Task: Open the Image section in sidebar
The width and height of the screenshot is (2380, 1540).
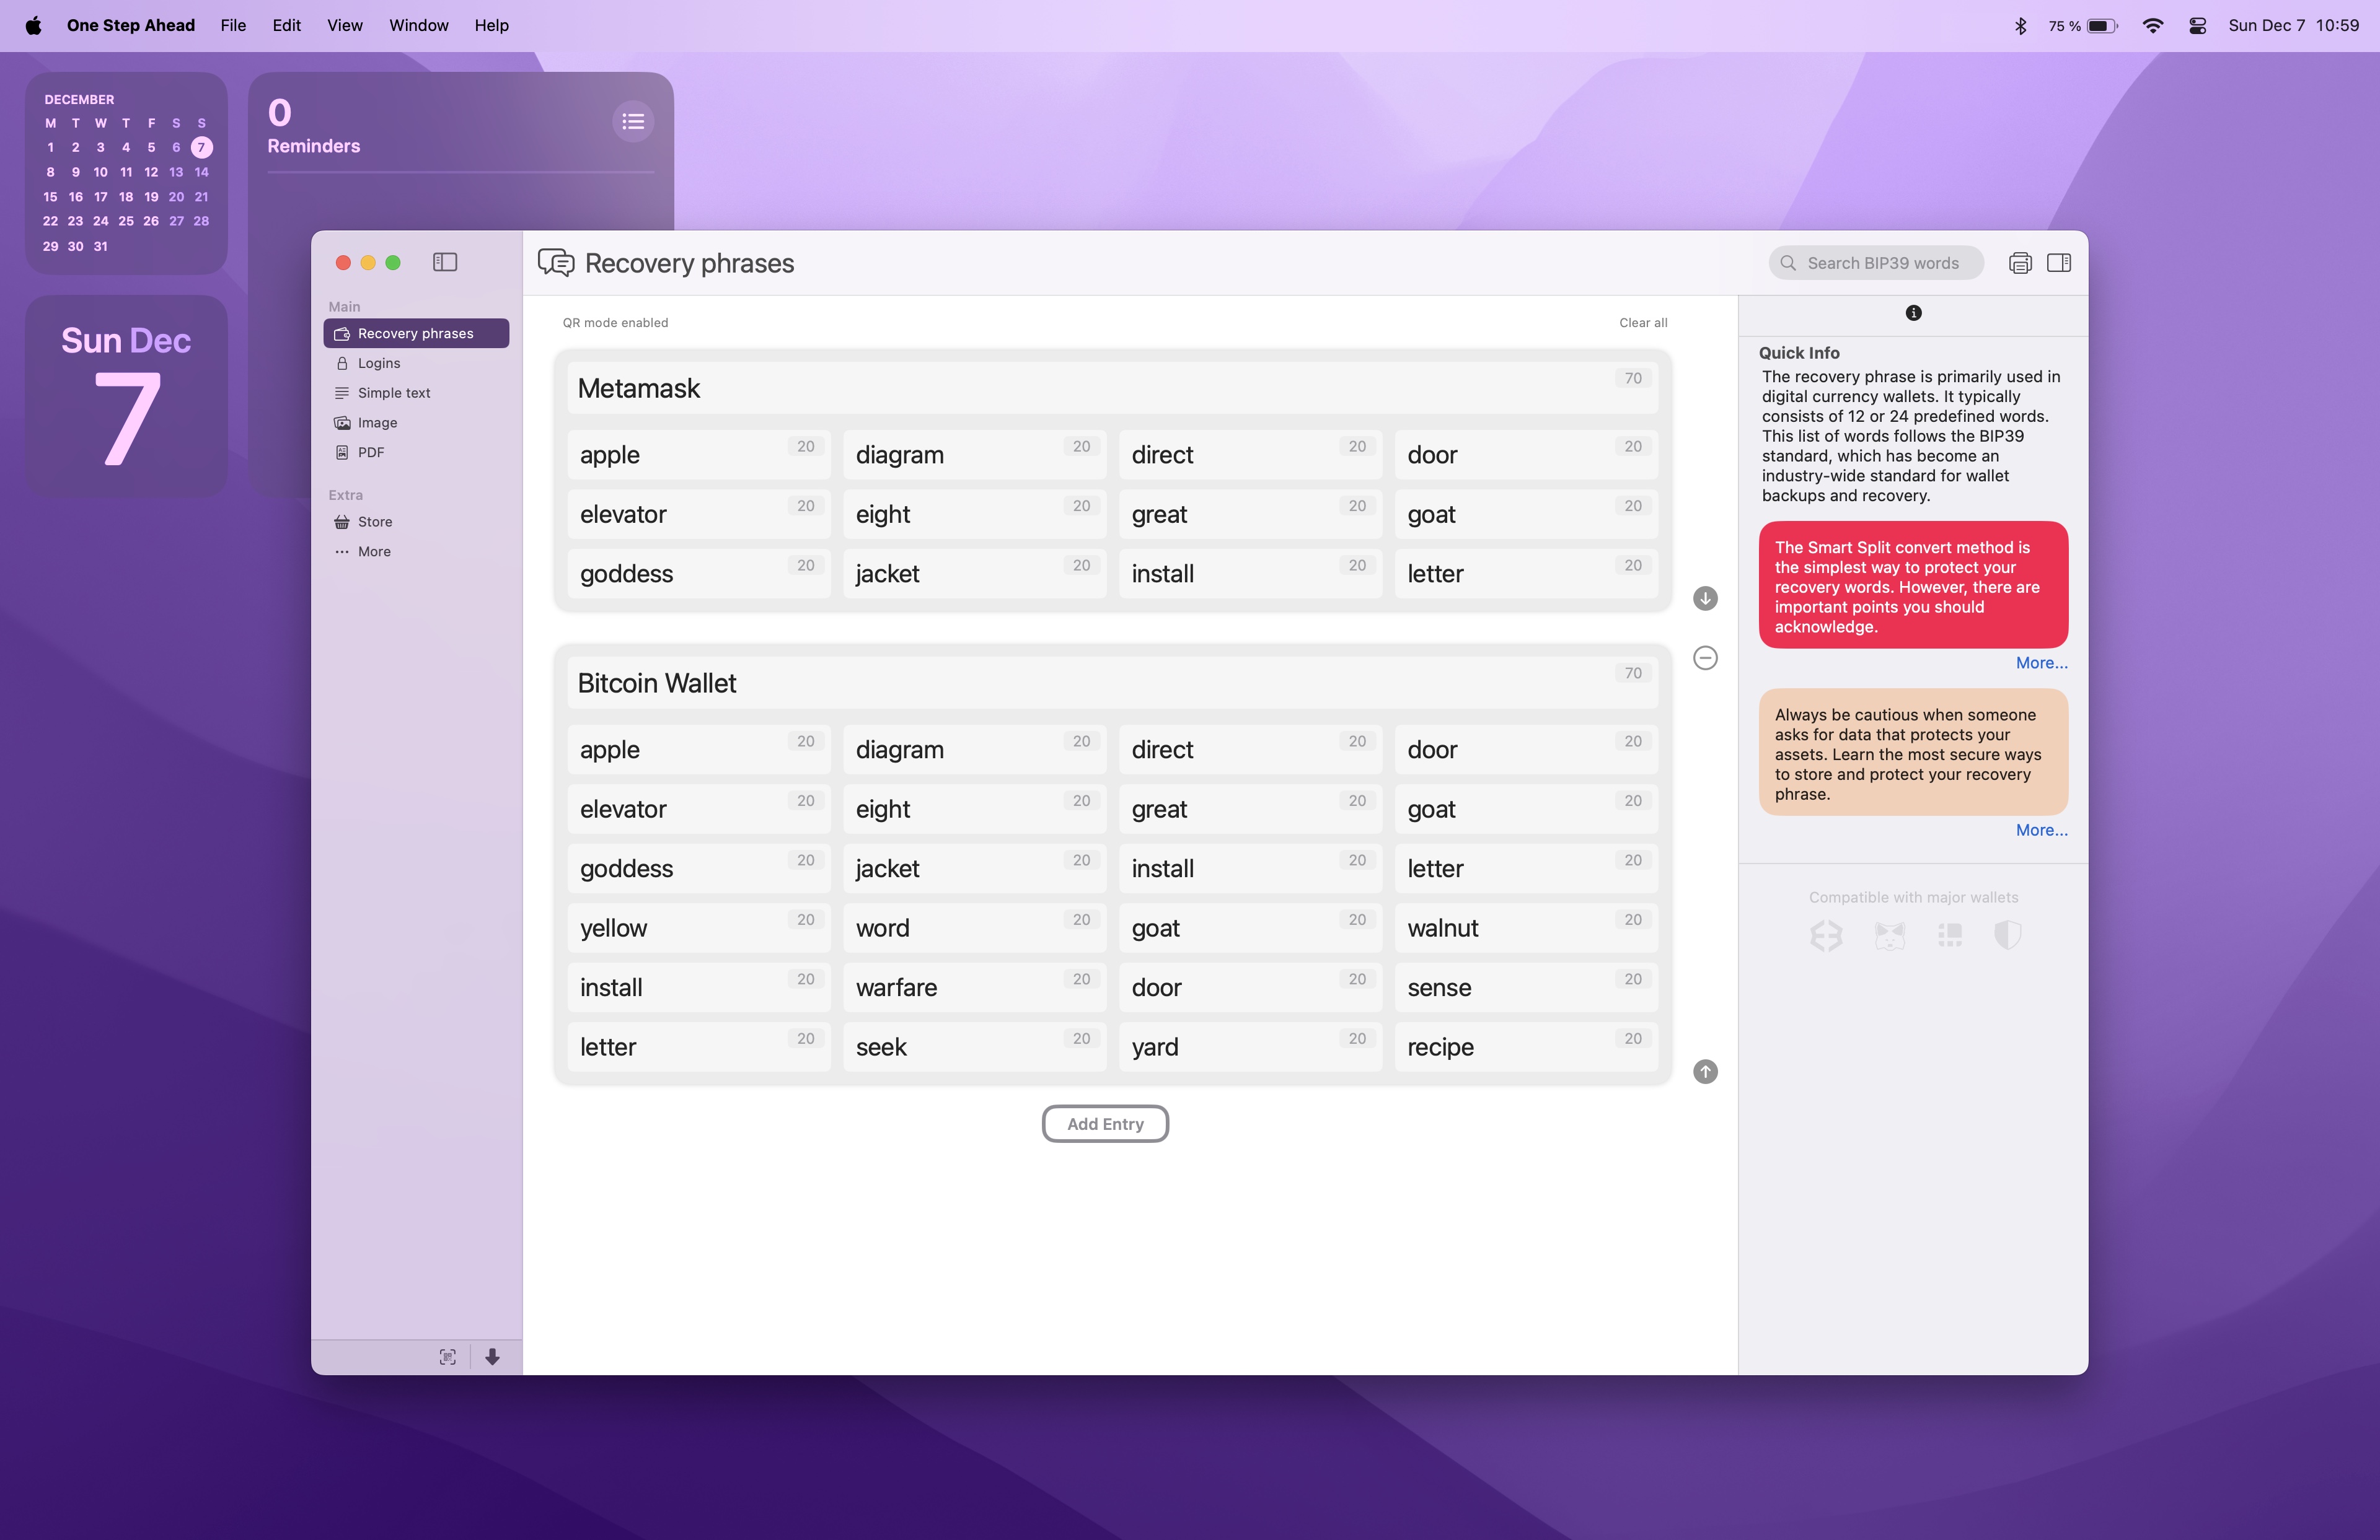Action: click(x=377, y=422)
